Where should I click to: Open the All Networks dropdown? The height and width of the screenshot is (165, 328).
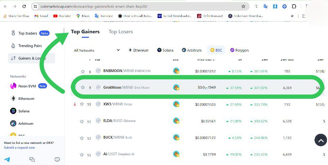click(97, 50)
